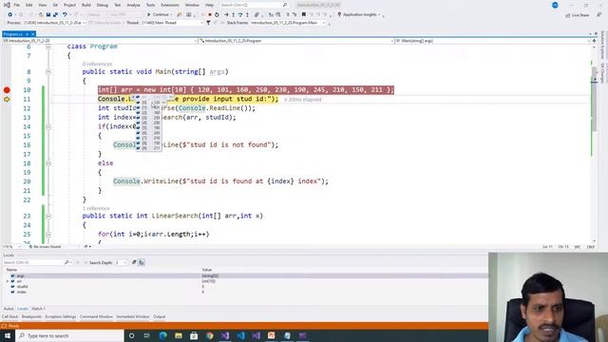Expand the arr variable in Locals
Image resolution: width=608 pixels, height=342 pixels.
pyautogui.click(x=7, y=281)
